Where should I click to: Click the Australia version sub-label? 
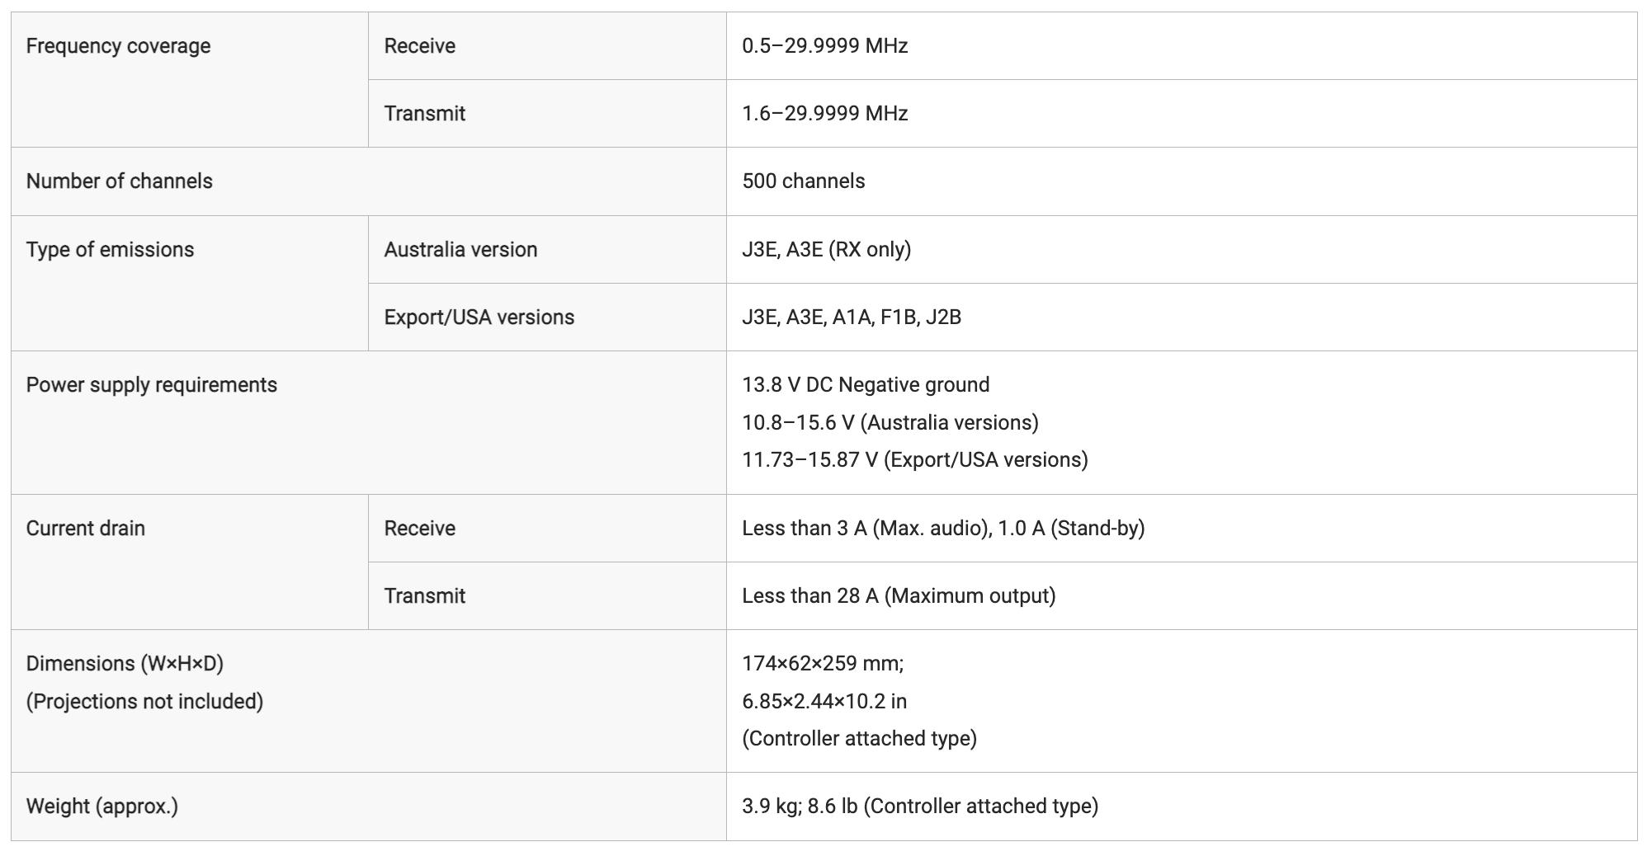coord(460,250)
